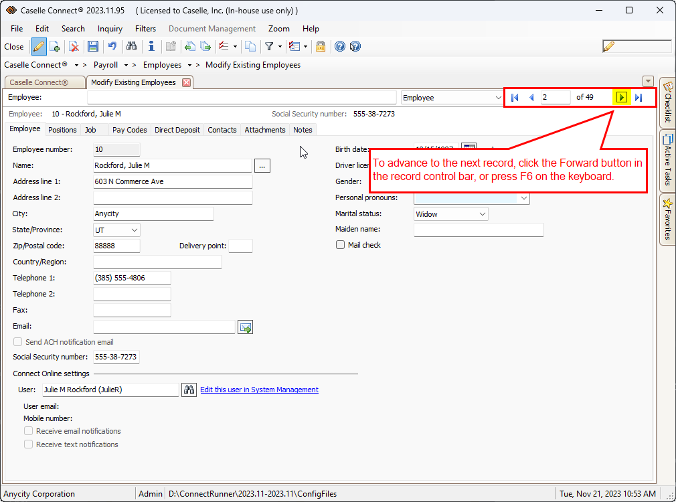Click the New record page-plus icon
The image size is (676, 502).
tap(55, 47)
